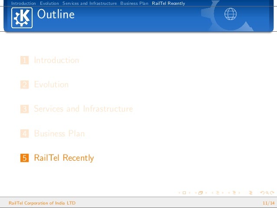The image size is (277, 208).
Task: Click the outline number 4 square
Action: pyautogui.click(x=25, y=133)
